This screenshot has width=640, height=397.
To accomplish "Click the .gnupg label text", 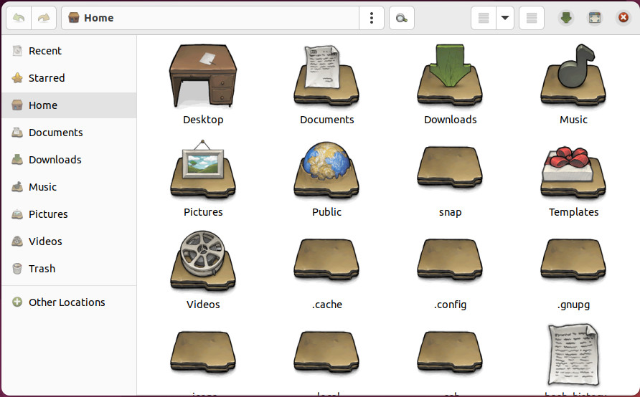I will [573, 305].
